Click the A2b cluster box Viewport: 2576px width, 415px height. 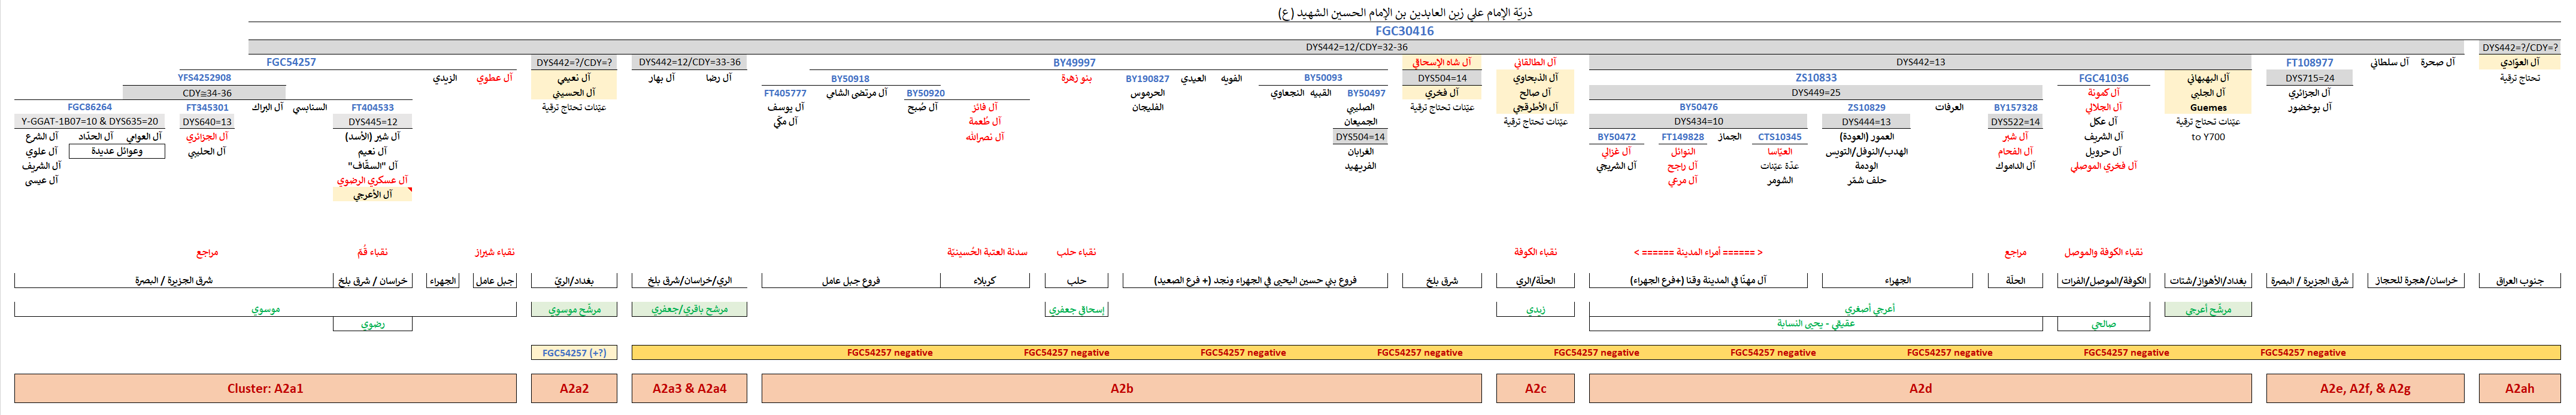coord(1121,388)
